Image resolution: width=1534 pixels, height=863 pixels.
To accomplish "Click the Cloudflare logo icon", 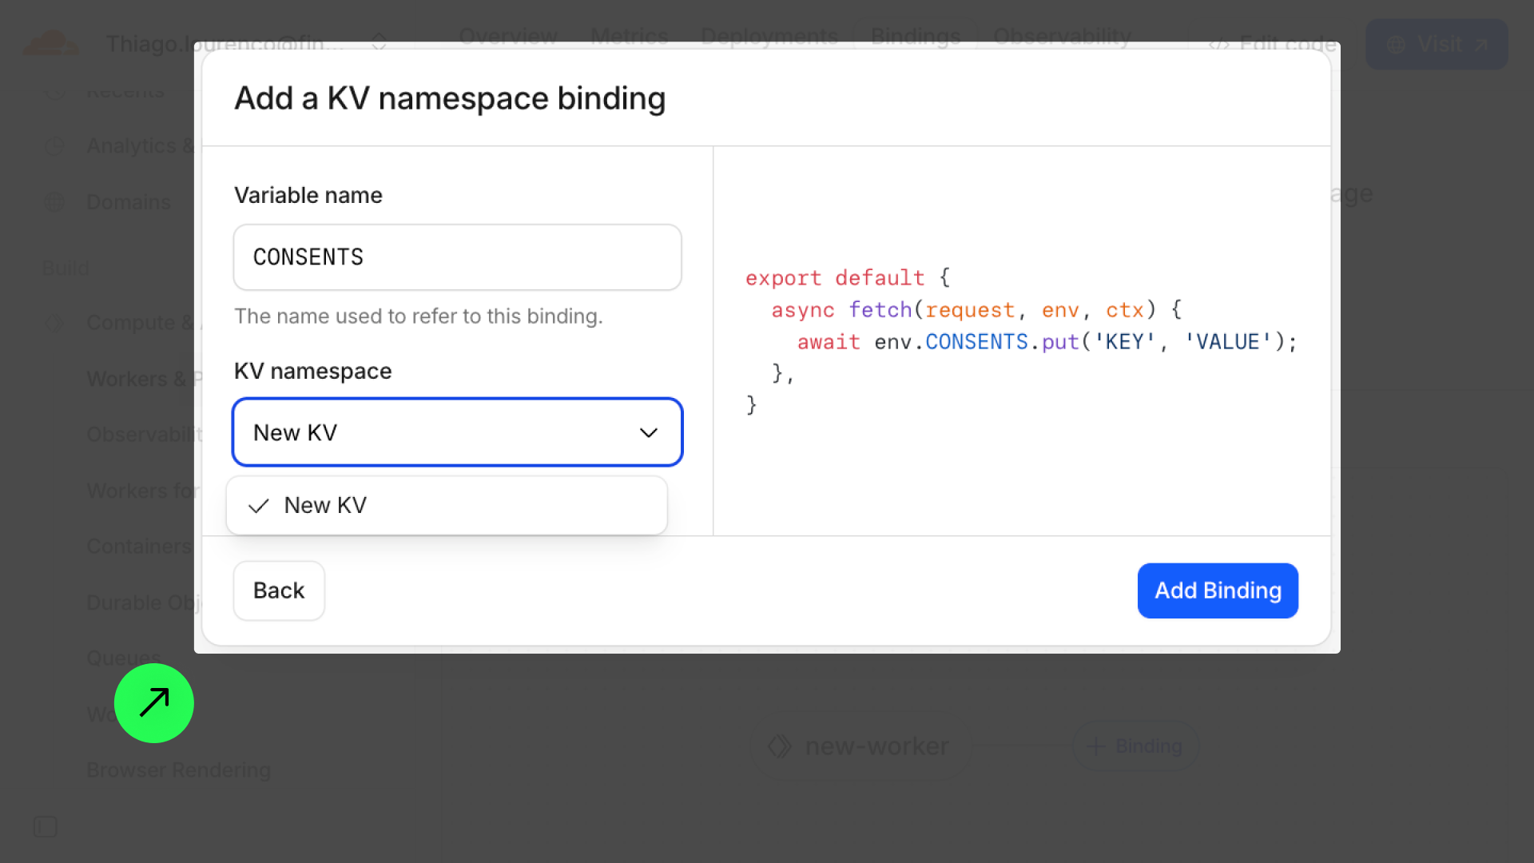I will click(51, 43).
